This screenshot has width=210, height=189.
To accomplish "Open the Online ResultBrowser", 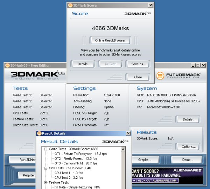I will click(x=110, y=40).
